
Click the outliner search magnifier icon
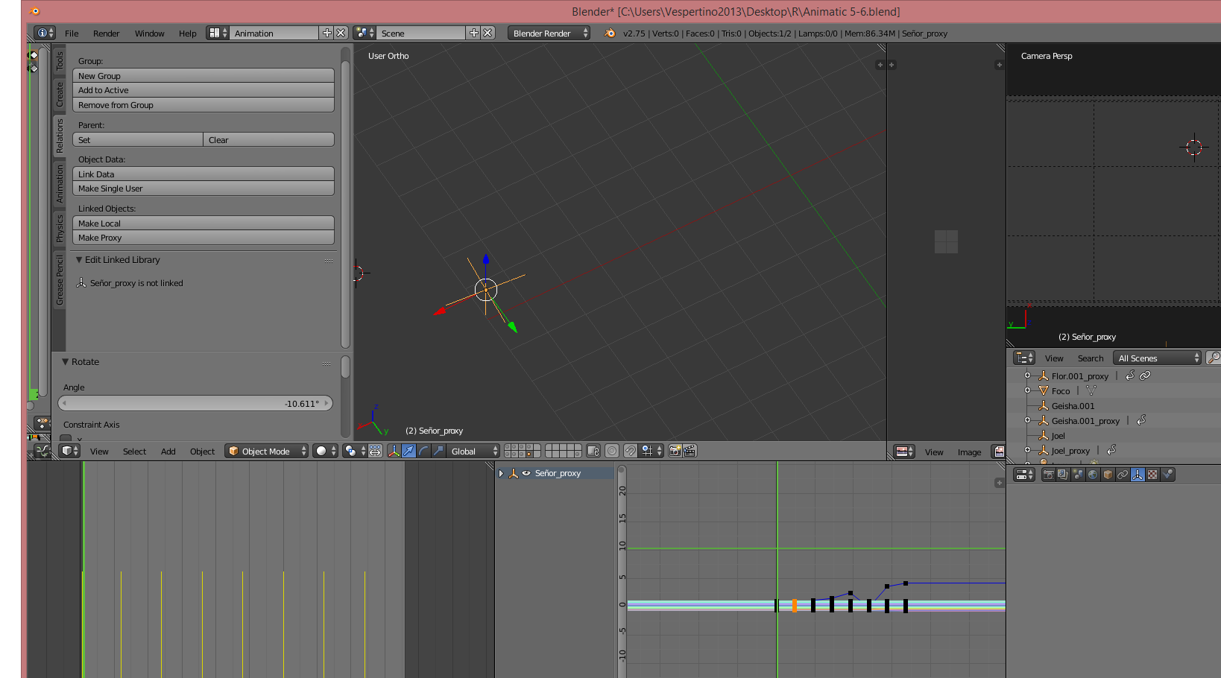click(x=1213, y=358)
